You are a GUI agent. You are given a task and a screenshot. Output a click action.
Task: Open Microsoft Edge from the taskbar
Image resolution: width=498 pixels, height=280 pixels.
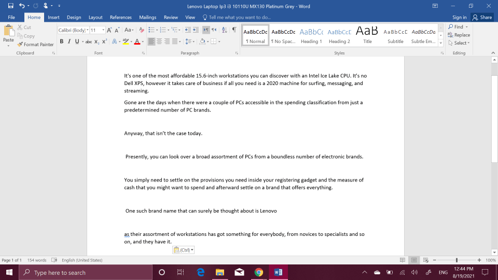click(200, 272)
